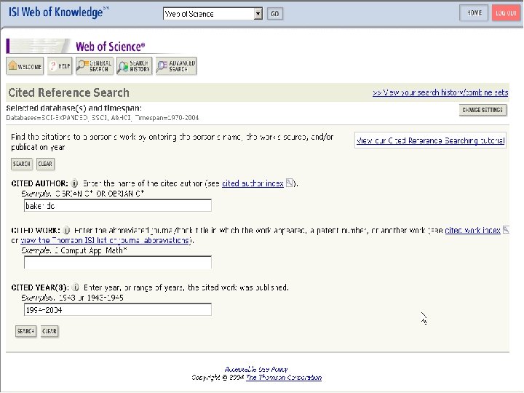Click the Databases and Timespan details text
524x393 pixels.
coord(103,118)
